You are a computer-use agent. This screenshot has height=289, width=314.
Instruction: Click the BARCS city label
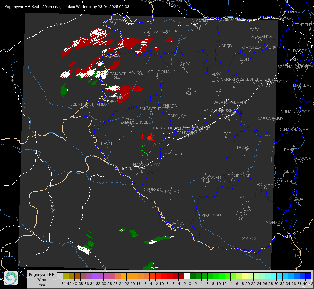(178, 223)
